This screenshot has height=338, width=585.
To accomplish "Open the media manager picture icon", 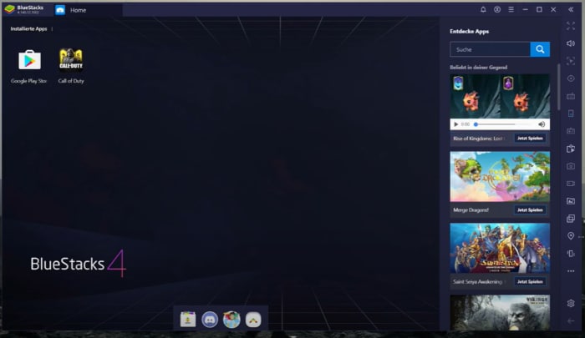I will tap(571, 201).
